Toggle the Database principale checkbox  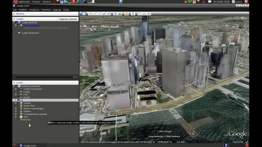point(16,86)
